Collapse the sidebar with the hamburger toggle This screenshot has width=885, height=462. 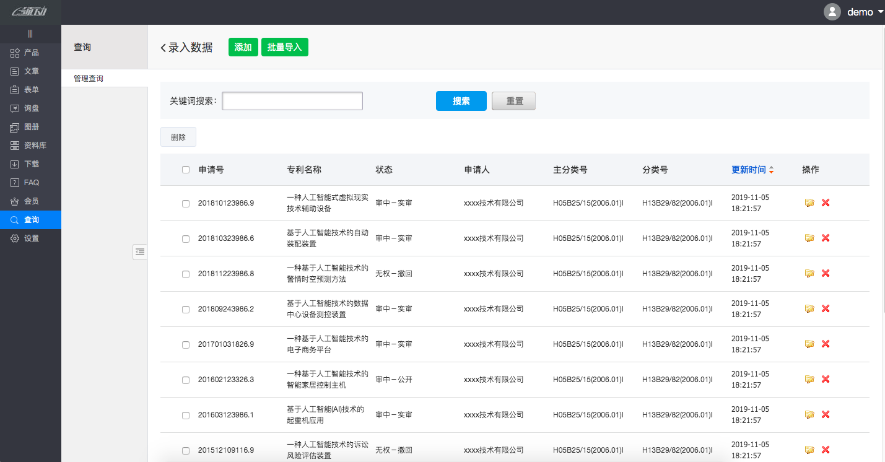pos(30,33)
